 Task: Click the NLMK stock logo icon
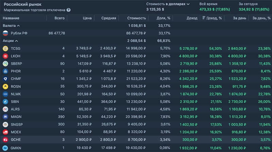pos(5,94)
